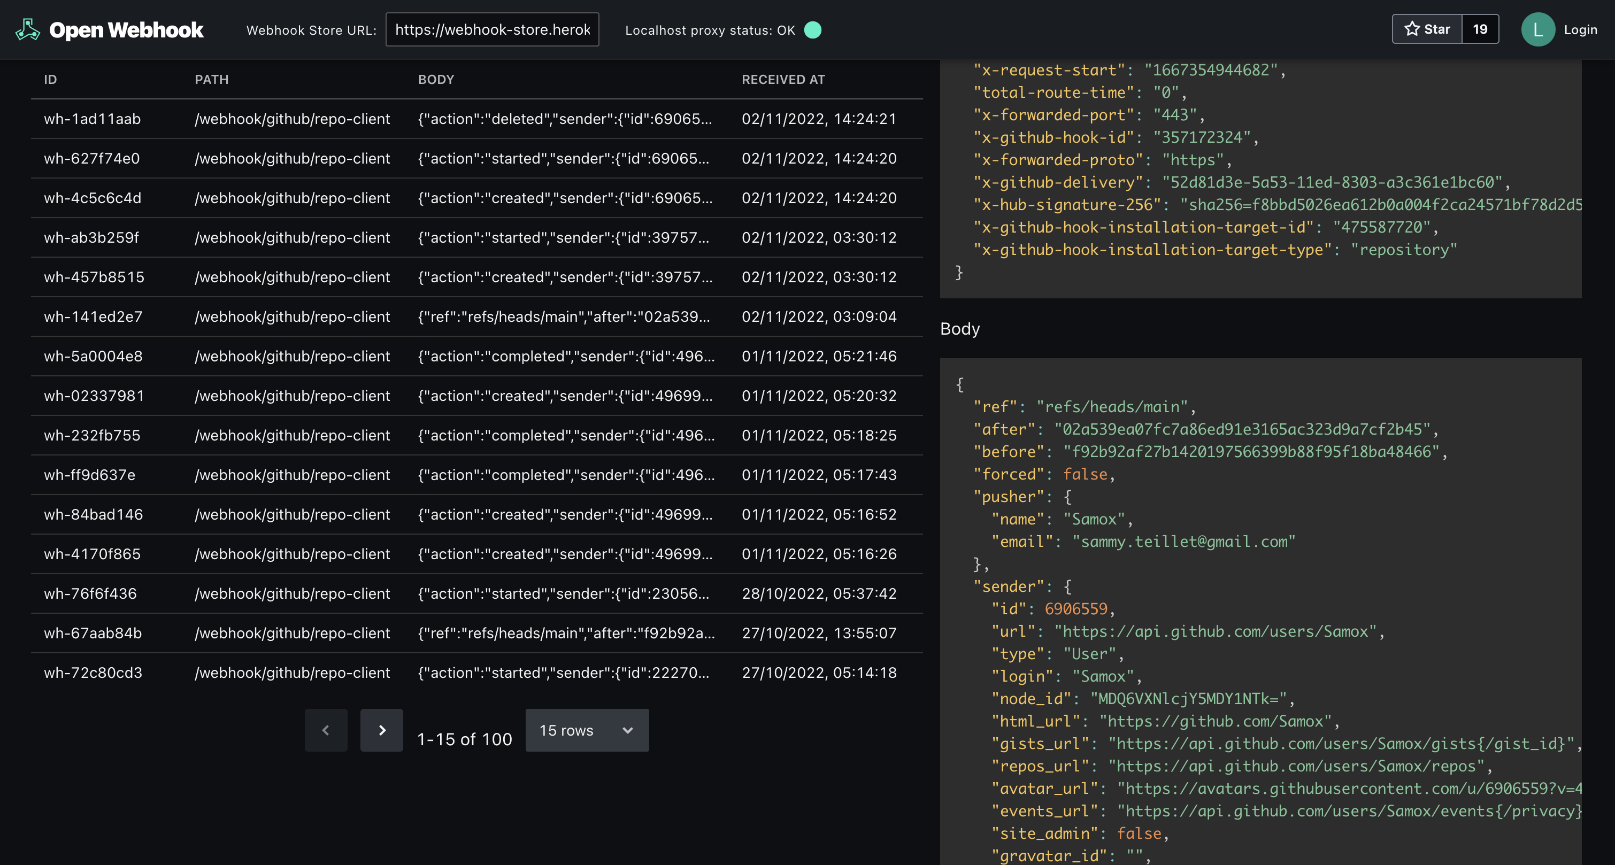Open the 15 rows page size dropdown
This screenshot has height=865, width=1615.
pos(587,730)
